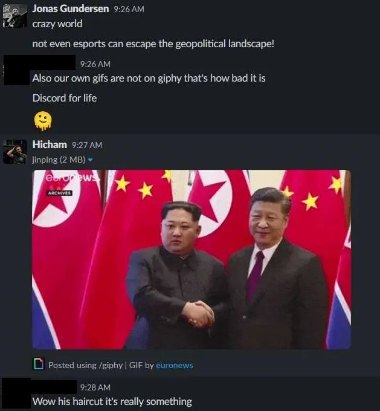Click the jinping (2 MB) file label

(x=59, y=160)
